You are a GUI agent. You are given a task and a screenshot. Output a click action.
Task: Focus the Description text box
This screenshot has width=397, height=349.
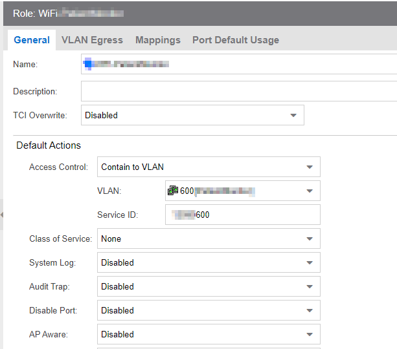238,91
